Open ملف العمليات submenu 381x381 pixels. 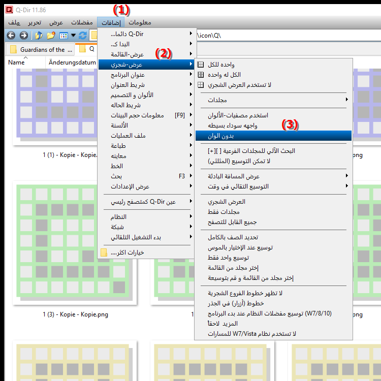click(x=146, y=136)
